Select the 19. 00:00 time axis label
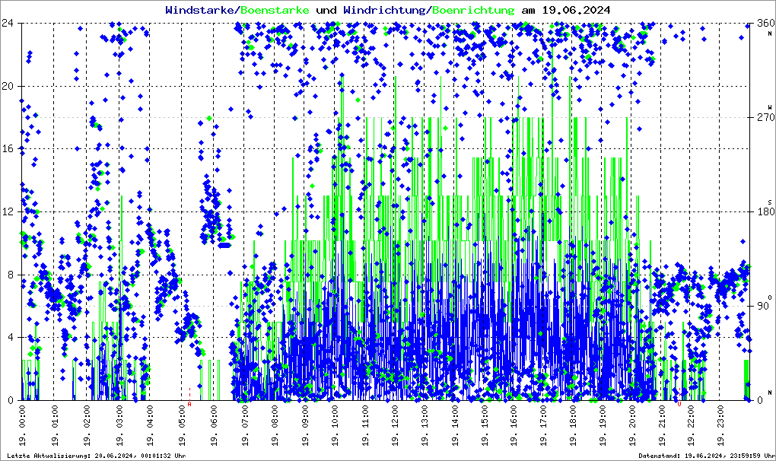This screenshot has width=776, height=461. click(x=23, y=426)
